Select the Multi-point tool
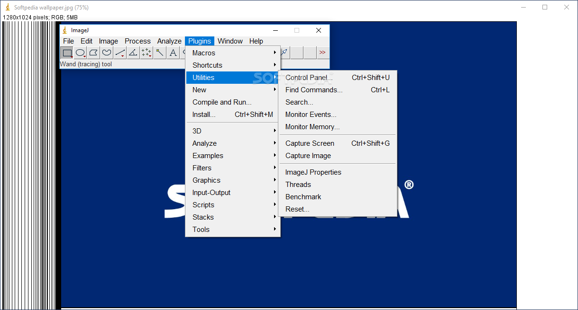Viewport: 578px width, 310px height. [147, 53]
